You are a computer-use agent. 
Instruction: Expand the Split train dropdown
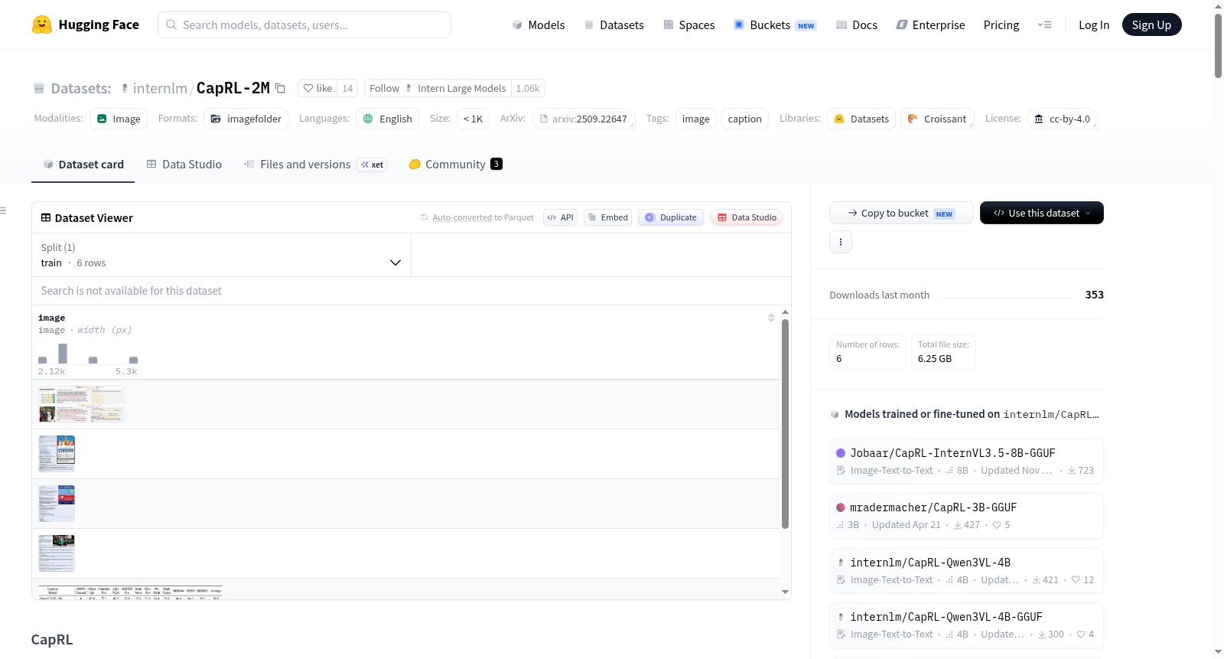(x=221, y=255)
